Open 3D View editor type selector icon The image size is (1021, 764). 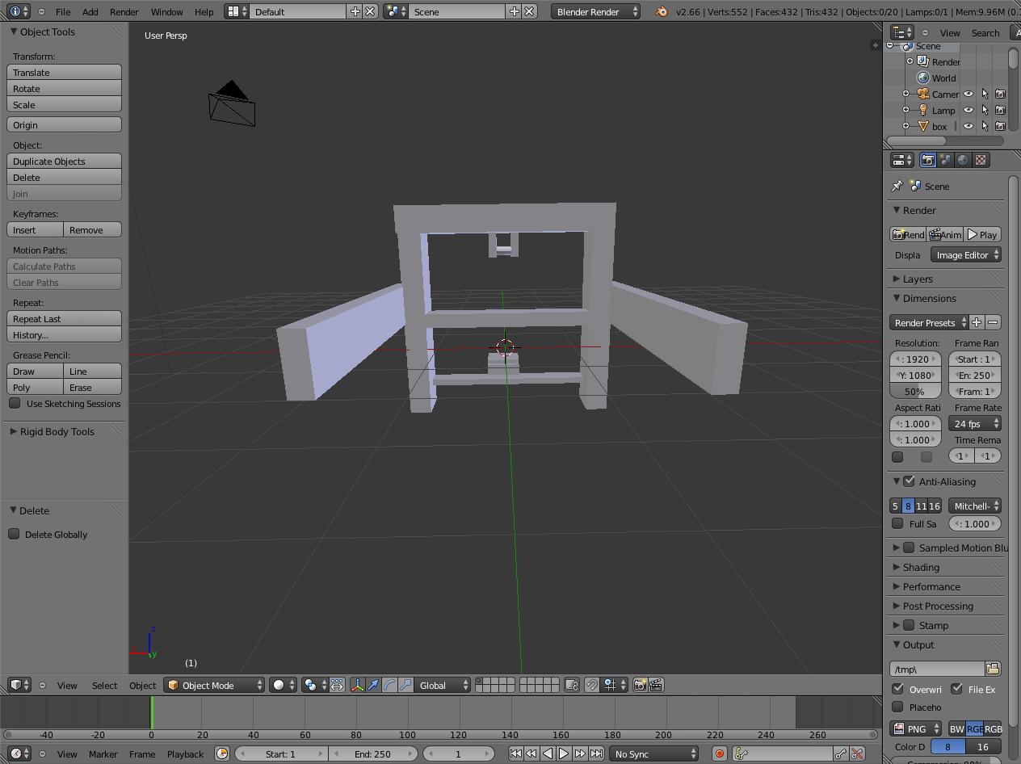point(19,685)
